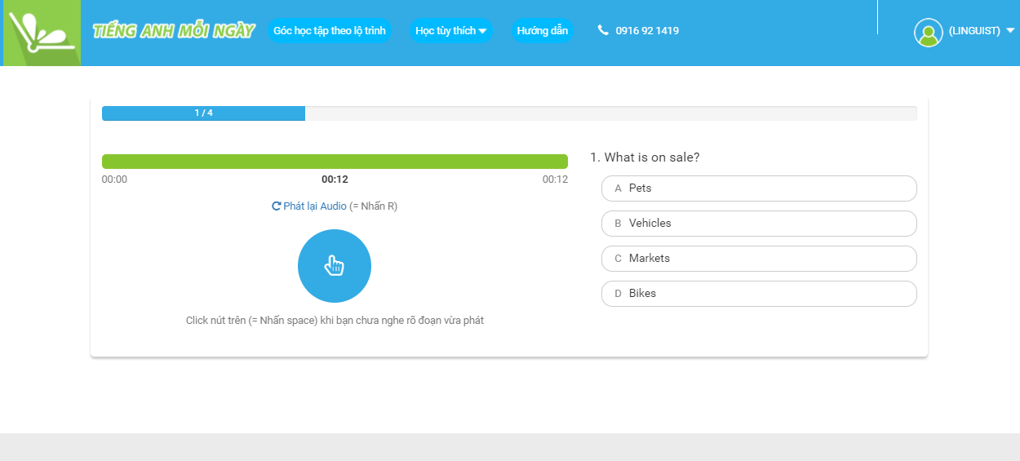
Task: Click the blue 1 / 4 question progress bar
Action: click(203, 113)
